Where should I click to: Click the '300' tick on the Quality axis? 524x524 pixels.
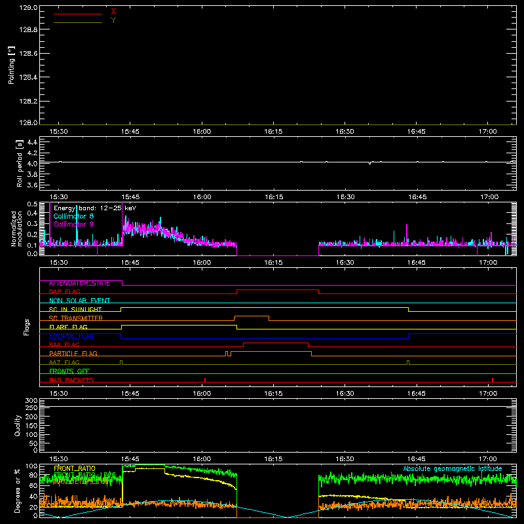click(x=31, y=401)
